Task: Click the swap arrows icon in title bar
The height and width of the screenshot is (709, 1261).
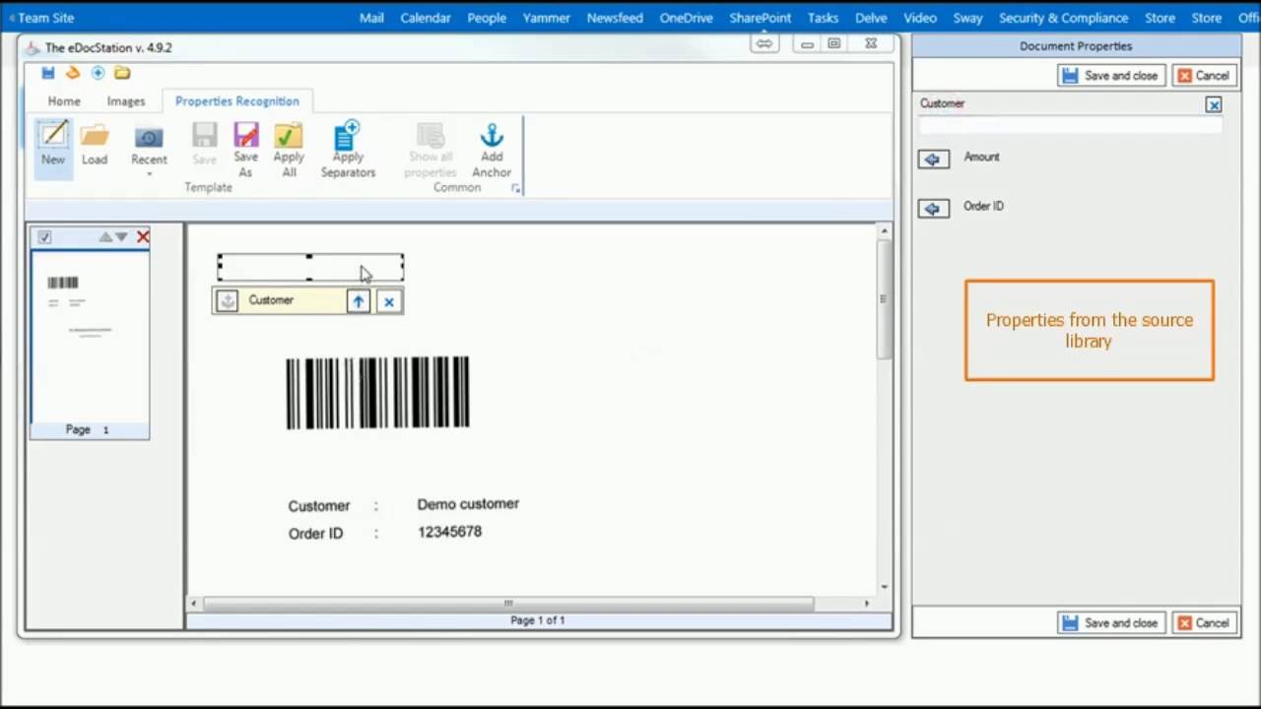Action: click(764, 44)
